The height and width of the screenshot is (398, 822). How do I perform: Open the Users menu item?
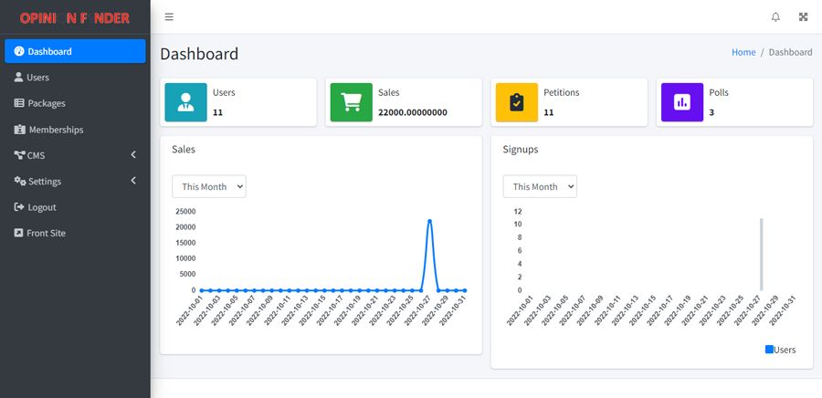coord(75,77)
